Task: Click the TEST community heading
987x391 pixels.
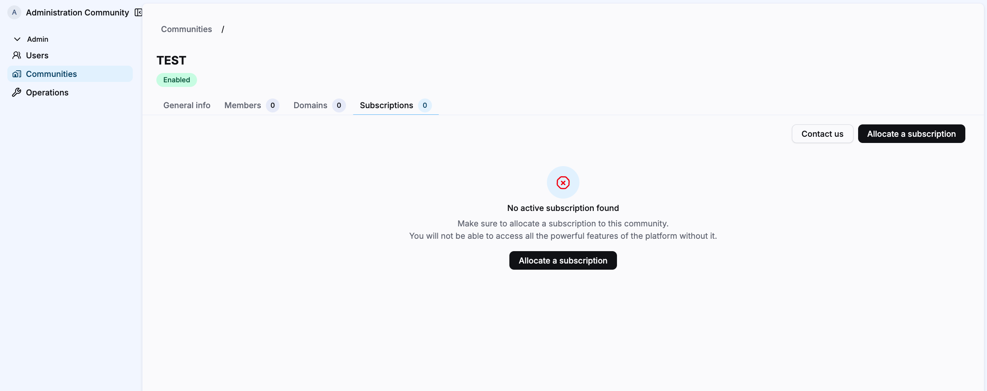Action: (x=171, y=60)
